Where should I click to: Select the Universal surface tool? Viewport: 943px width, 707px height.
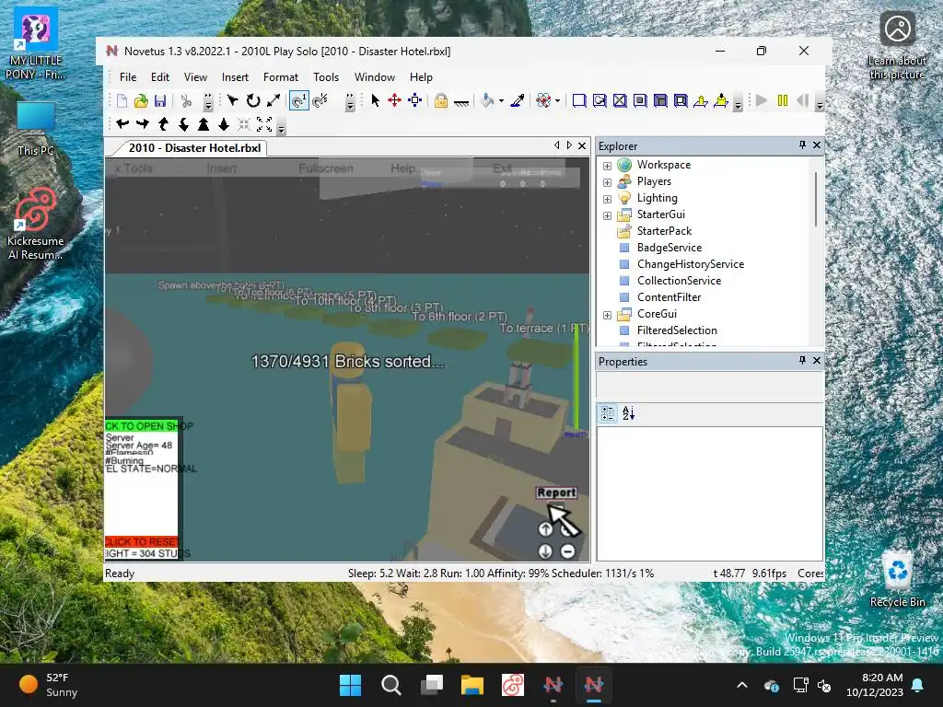point(681,100)
